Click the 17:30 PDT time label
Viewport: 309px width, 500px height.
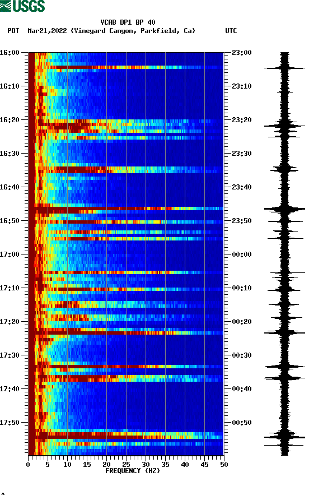(10, 355)
